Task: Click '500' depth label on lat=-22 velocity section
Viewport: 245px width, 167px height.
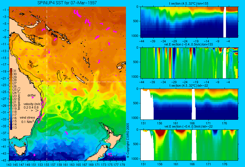Action: click(x=136, y=144)
